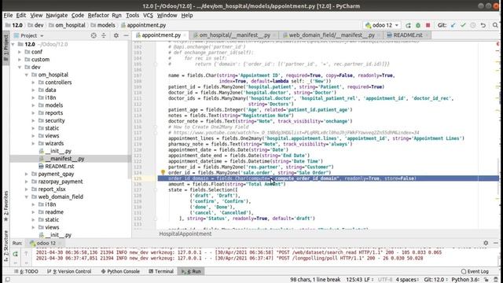Screen dimensions: 503x283
Task: Collapse the web_domain_field folder
Action: [26, 197]
